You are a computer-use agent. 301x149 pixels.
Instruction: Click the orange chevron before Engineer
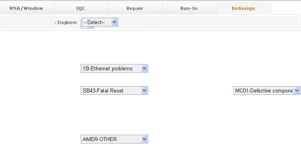click(x=55, y=23)
